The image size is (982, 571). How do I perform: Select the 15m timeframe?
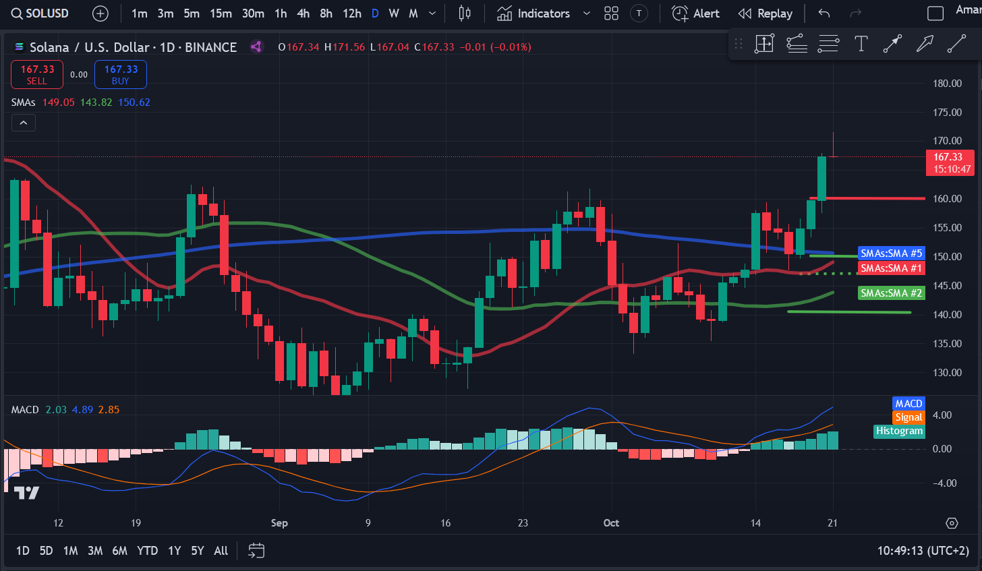(x=221, y=13)
